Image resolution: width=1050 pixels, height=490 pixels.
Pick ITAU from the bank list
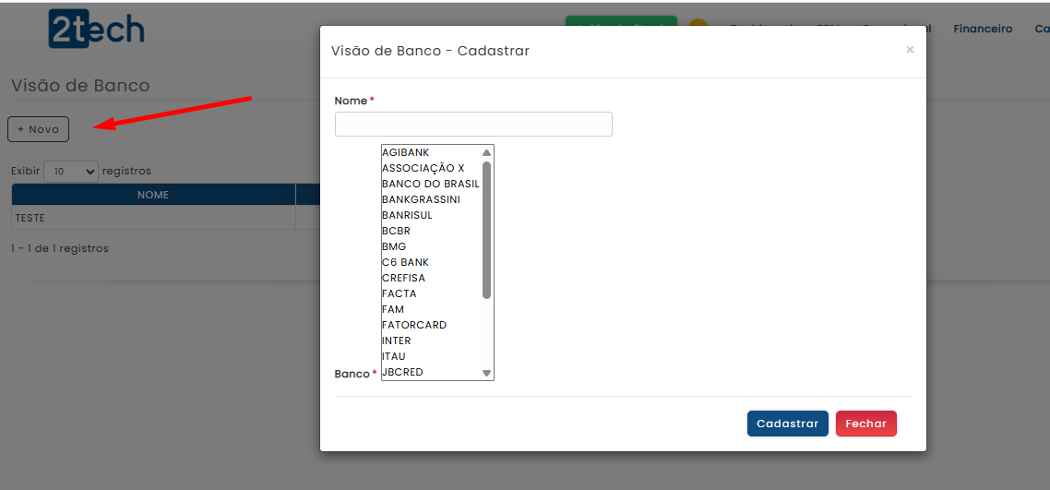tap(394, 356)
